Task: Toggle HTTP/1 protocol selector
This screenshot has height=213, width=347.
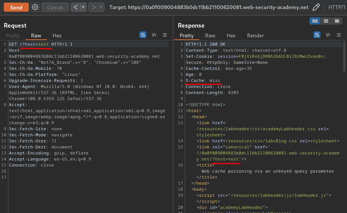Action: point(337,7)
